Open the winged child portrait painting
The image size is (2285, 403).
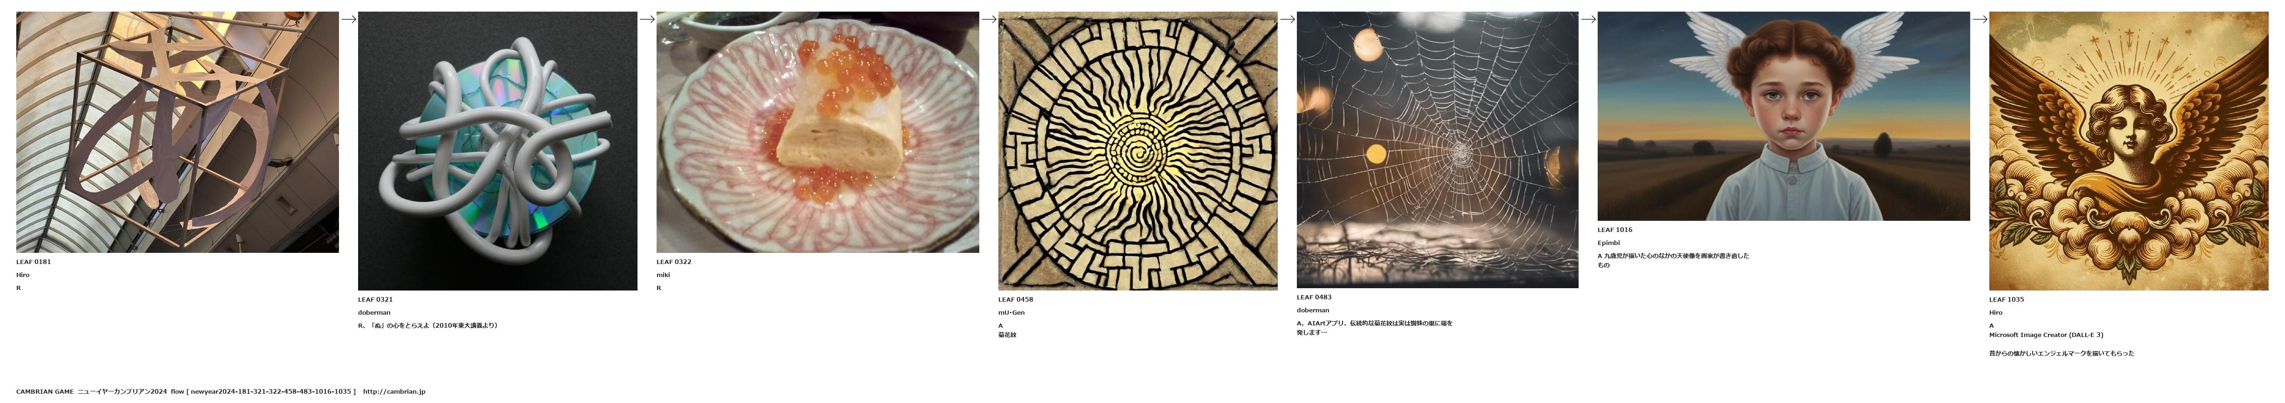(x=1784, y=116)
